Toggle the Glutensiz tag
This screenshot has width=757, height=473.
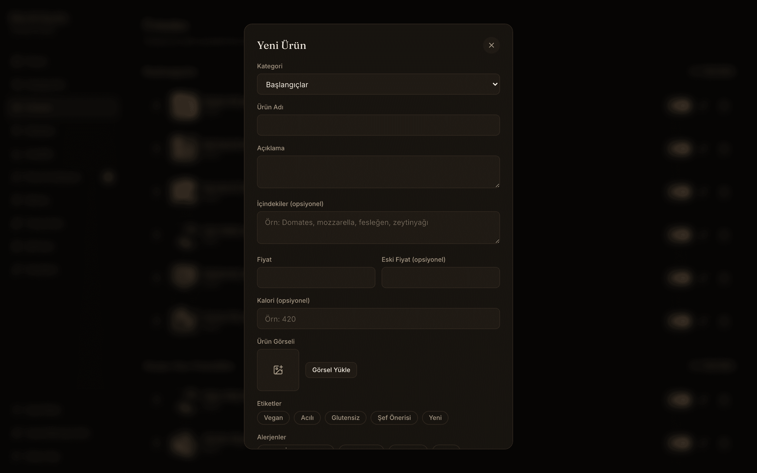coord(345,418)
